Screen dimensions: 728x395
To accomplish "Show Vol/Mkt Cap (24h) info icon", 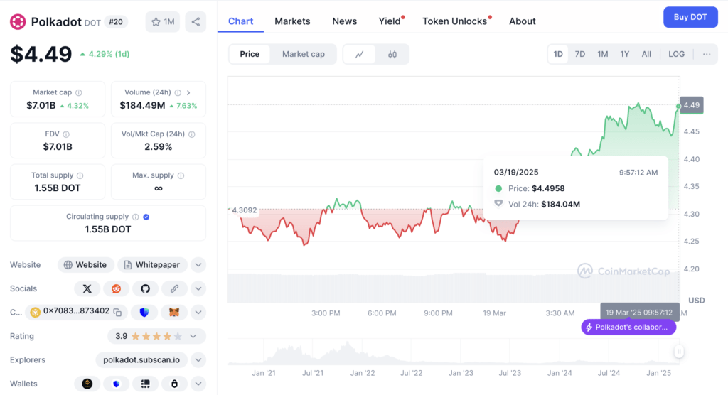I will point(192,134).
